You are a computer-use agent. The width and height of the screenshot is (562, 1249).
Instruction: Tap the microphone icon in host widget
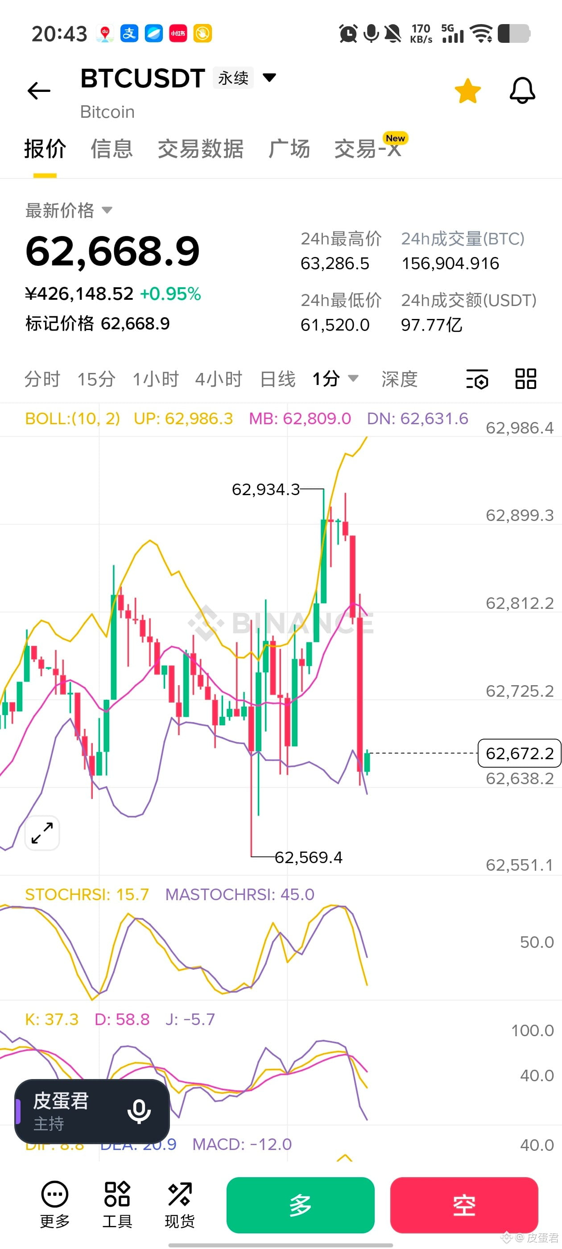[139, 1111]
